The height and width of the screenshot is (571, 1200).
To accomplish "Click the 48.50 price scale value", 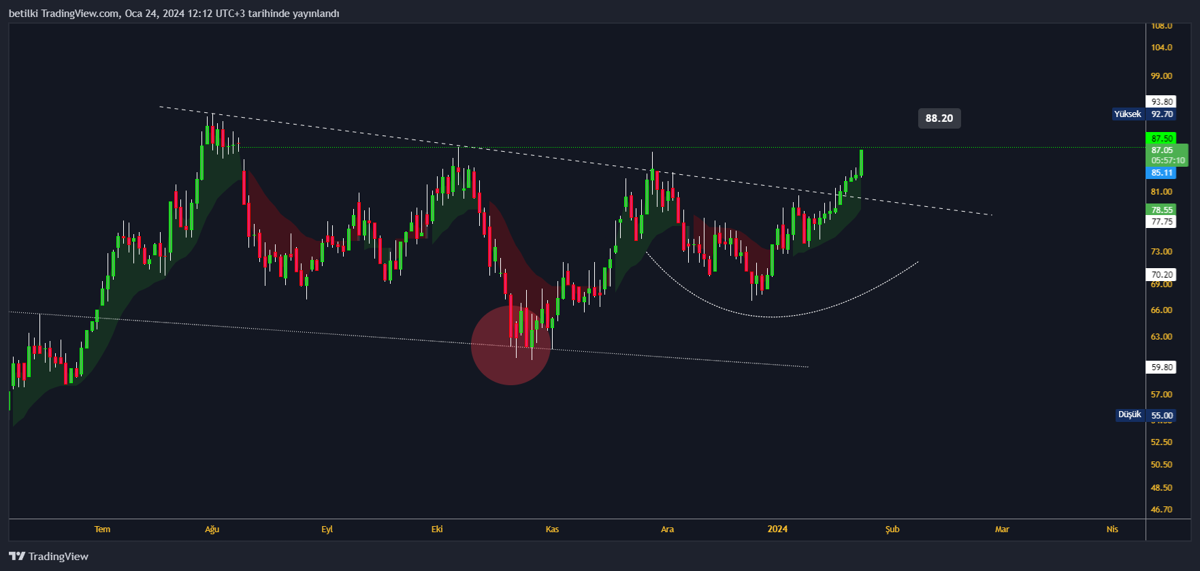I will [x=1162, y=488].
